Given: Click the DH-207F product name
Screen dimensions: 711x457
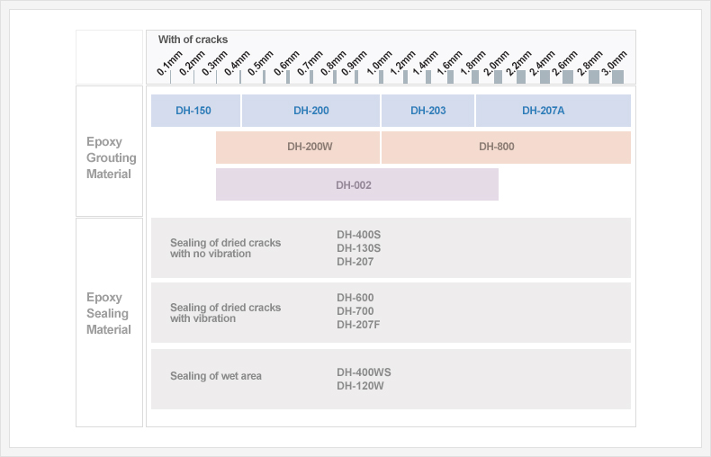Looking at the screenshot, I should point(358,325).
